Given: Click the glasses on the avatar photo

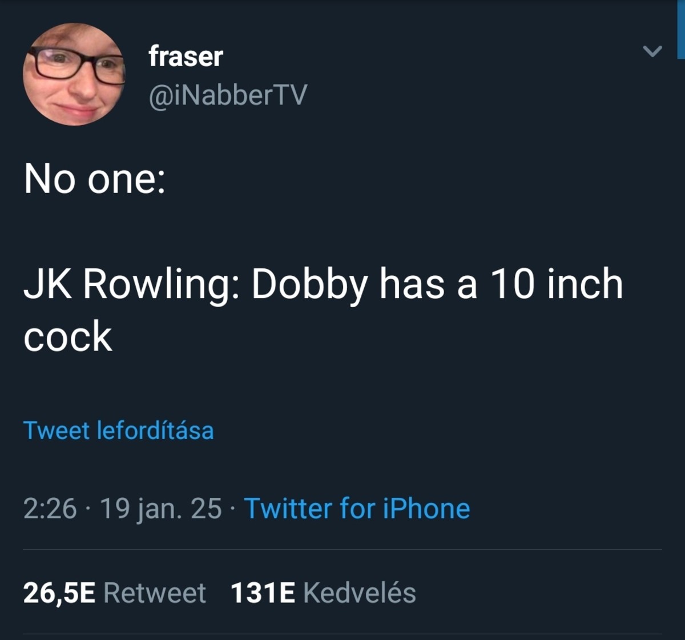Looking at the screenshot, I should [x=74, y=66].
